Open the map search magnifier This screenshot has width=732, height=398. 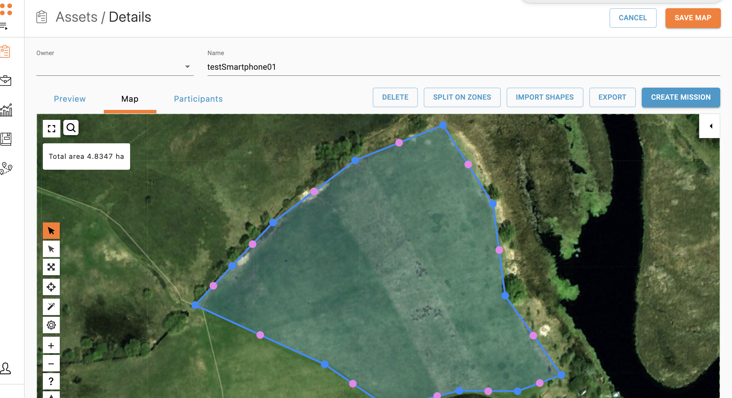(x=71, y=128)
